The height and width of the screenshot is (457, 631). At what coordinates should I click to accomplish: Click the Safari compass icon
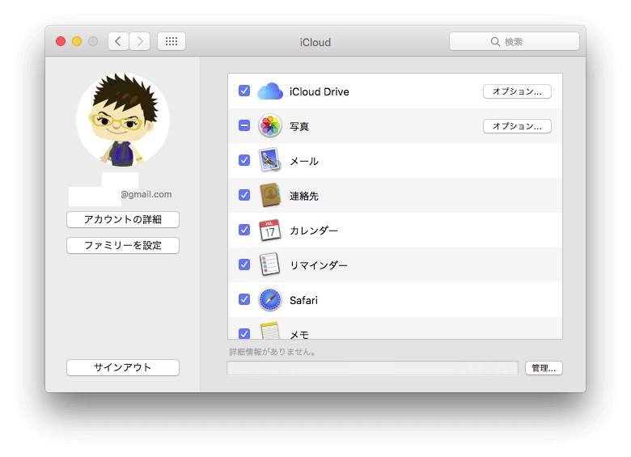pos(269,300)
